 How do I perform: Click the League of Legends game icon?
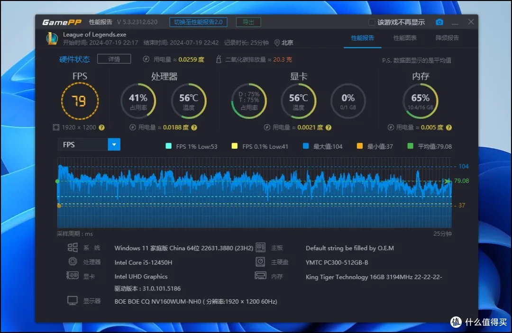pyautogui.click(x=52, y=38)
